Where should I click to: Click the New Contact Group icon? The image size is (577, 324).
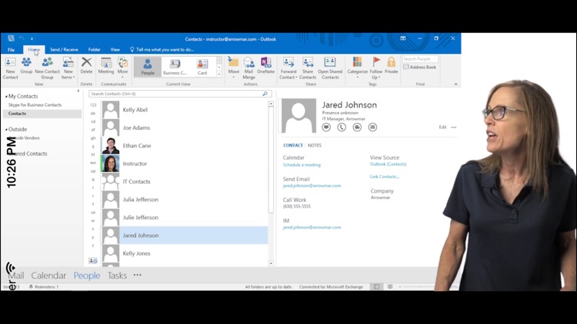click(x=47, y=68)
